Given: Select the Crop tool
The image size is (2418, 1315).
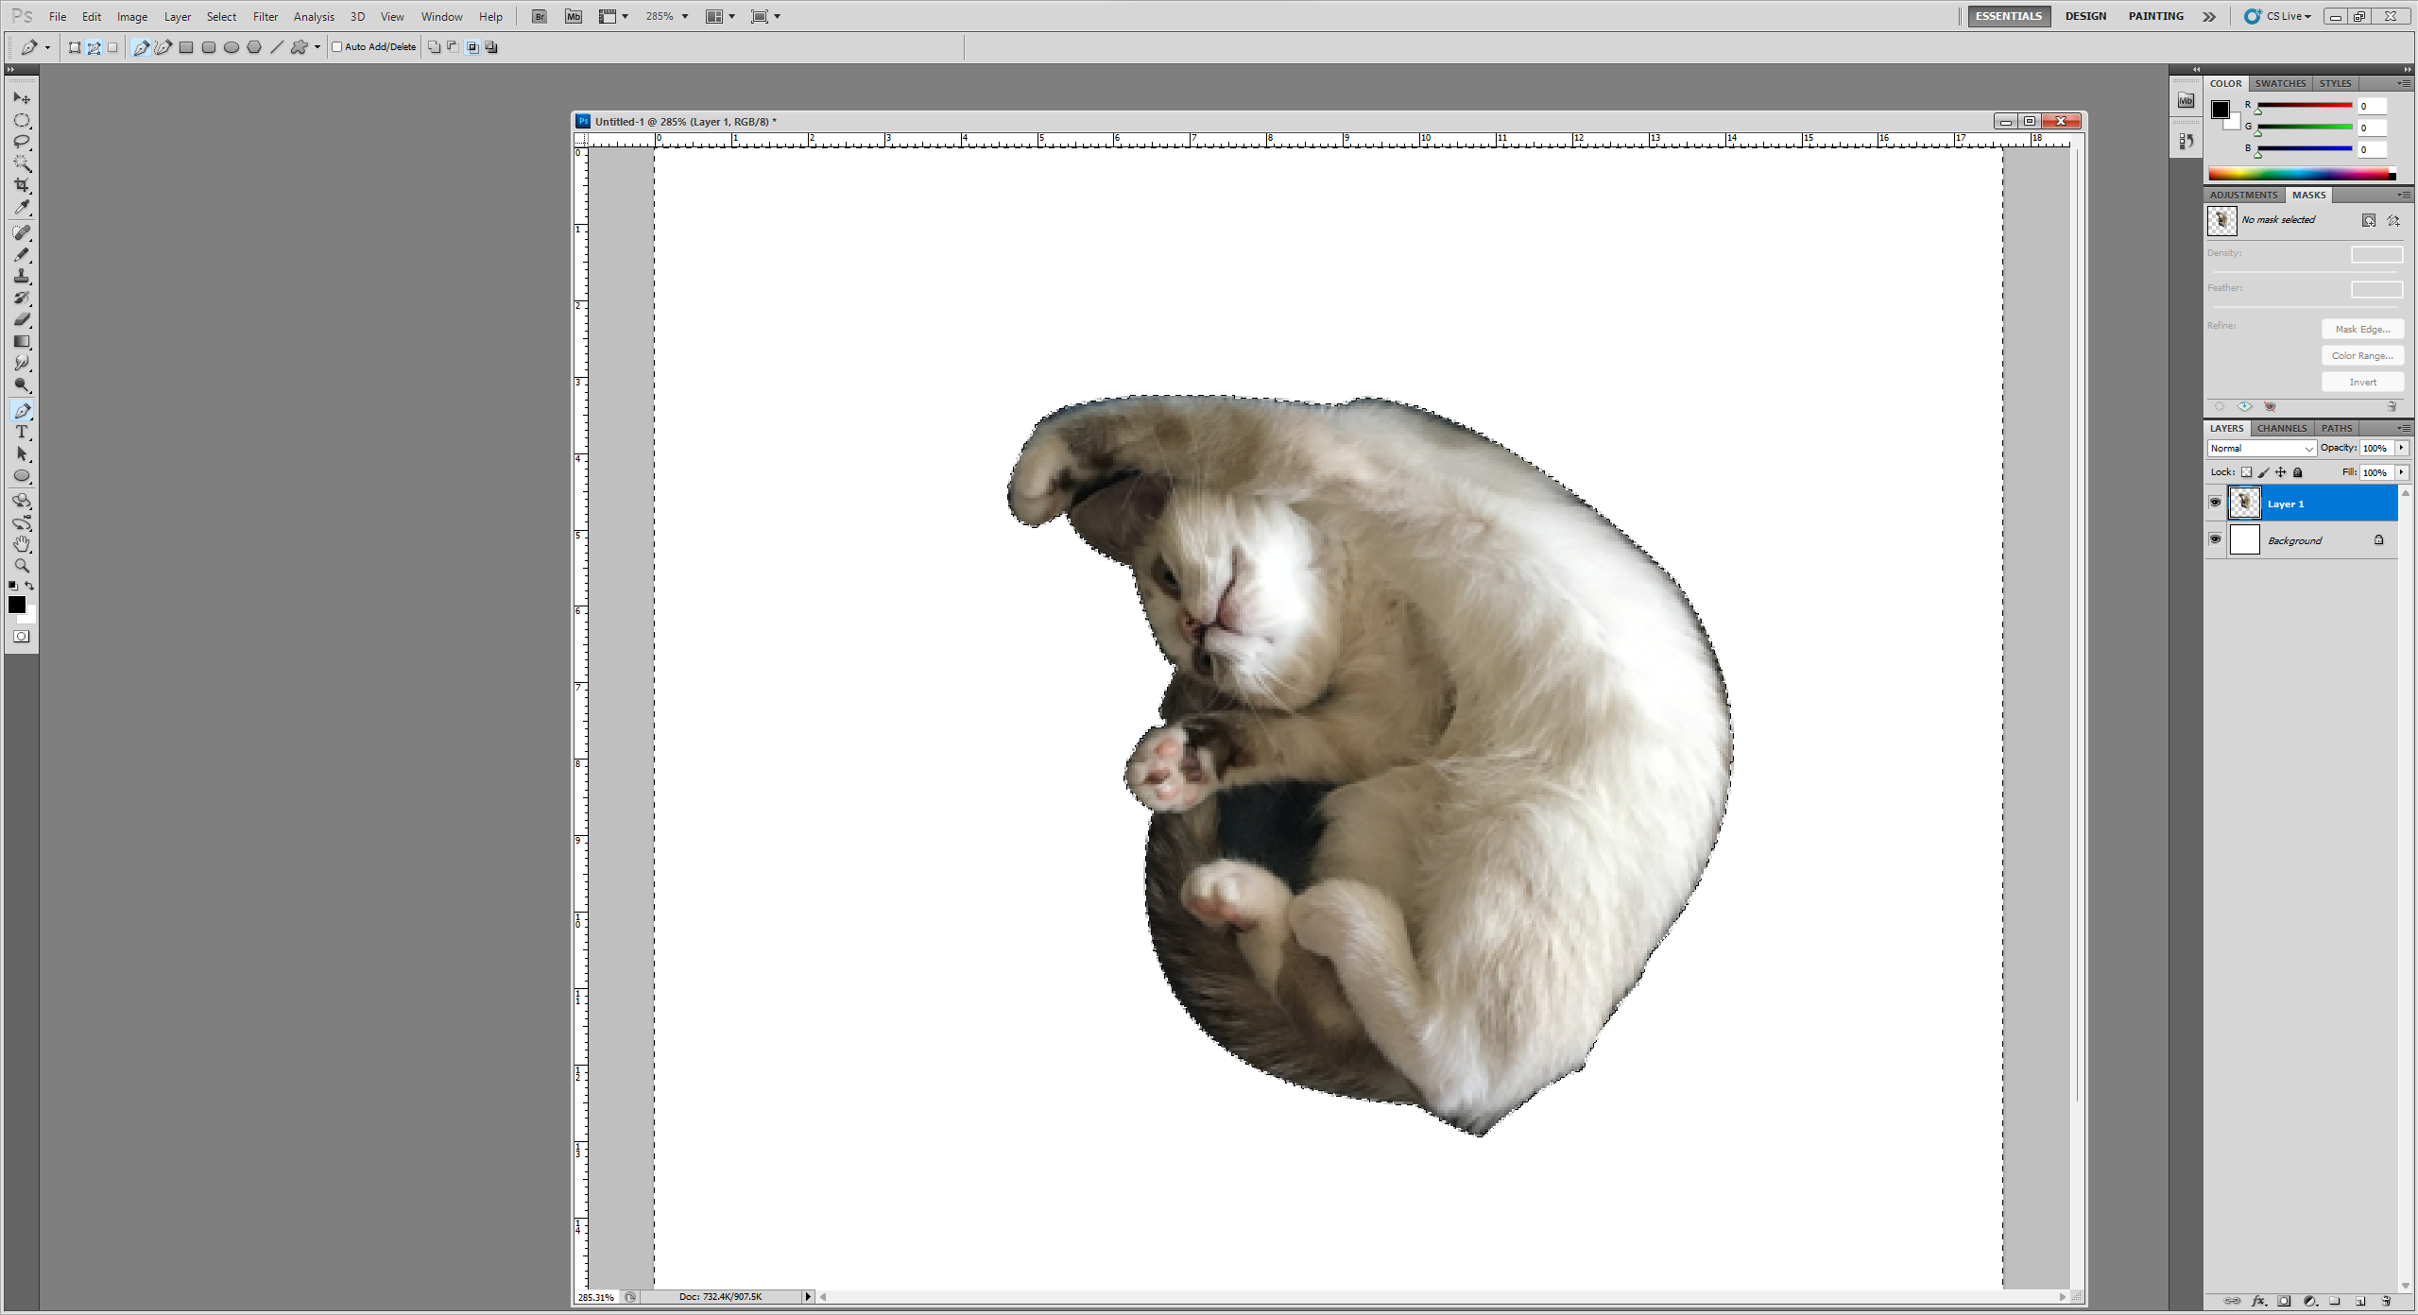Looking at the screenshot, I should (x=22, y=185).
